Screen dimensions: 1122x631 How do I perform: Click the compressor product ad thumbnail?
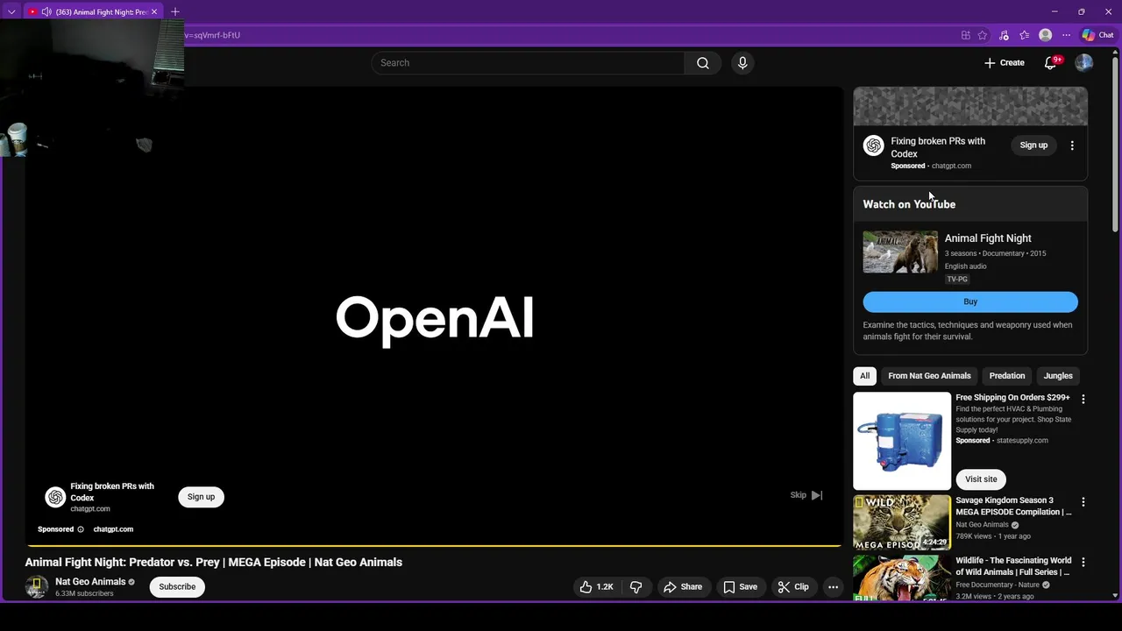click(902, 441)
